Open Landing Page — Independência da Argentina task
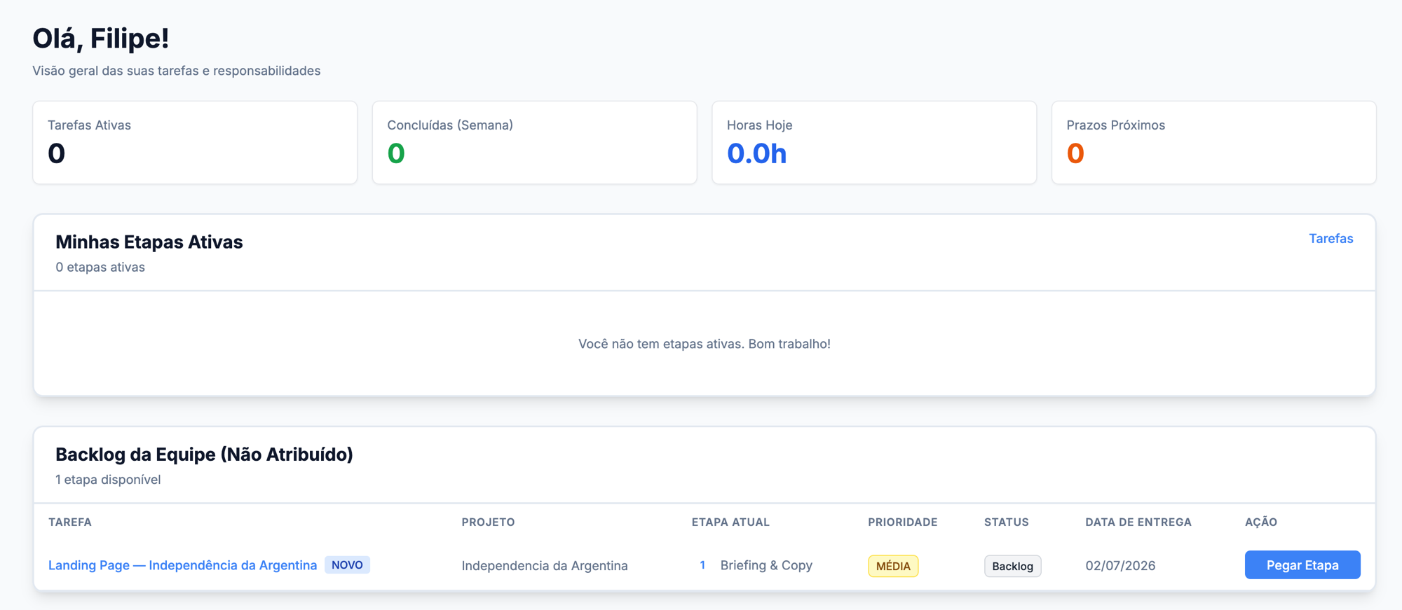The height and width of the screenshot is (610, 1402). pos(182,565)
